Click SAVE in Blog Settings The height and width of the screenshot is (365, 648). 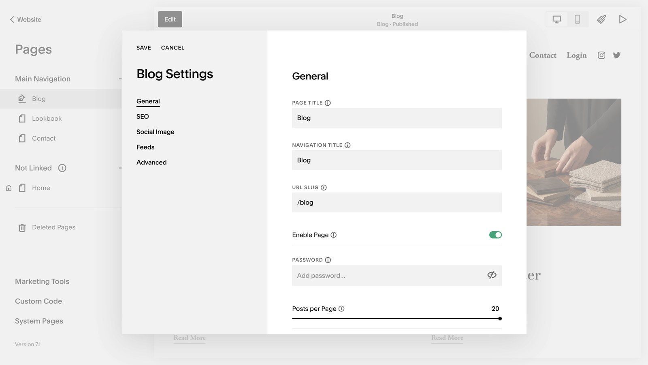144,48
